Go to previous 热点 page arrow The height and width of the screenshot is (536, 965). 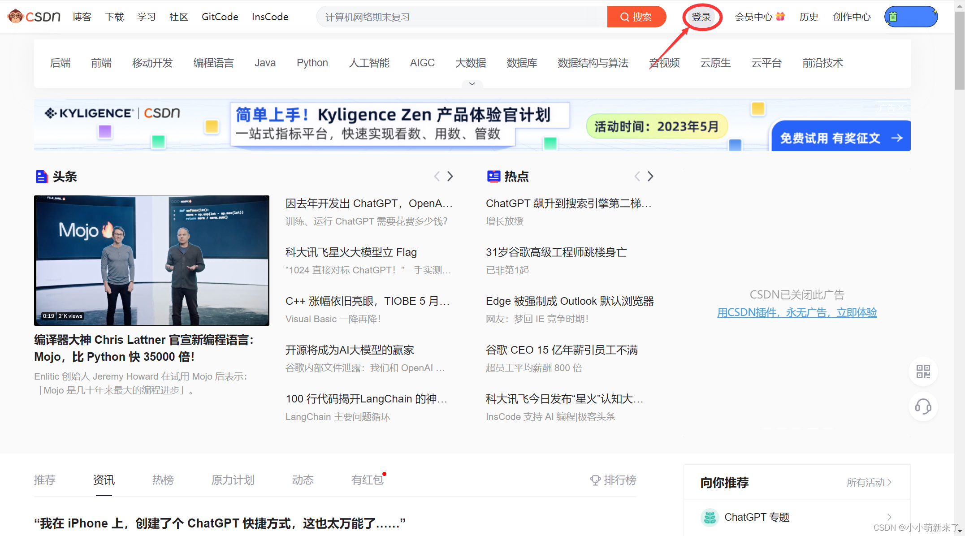pyautogui.click(x=637, y=177)
